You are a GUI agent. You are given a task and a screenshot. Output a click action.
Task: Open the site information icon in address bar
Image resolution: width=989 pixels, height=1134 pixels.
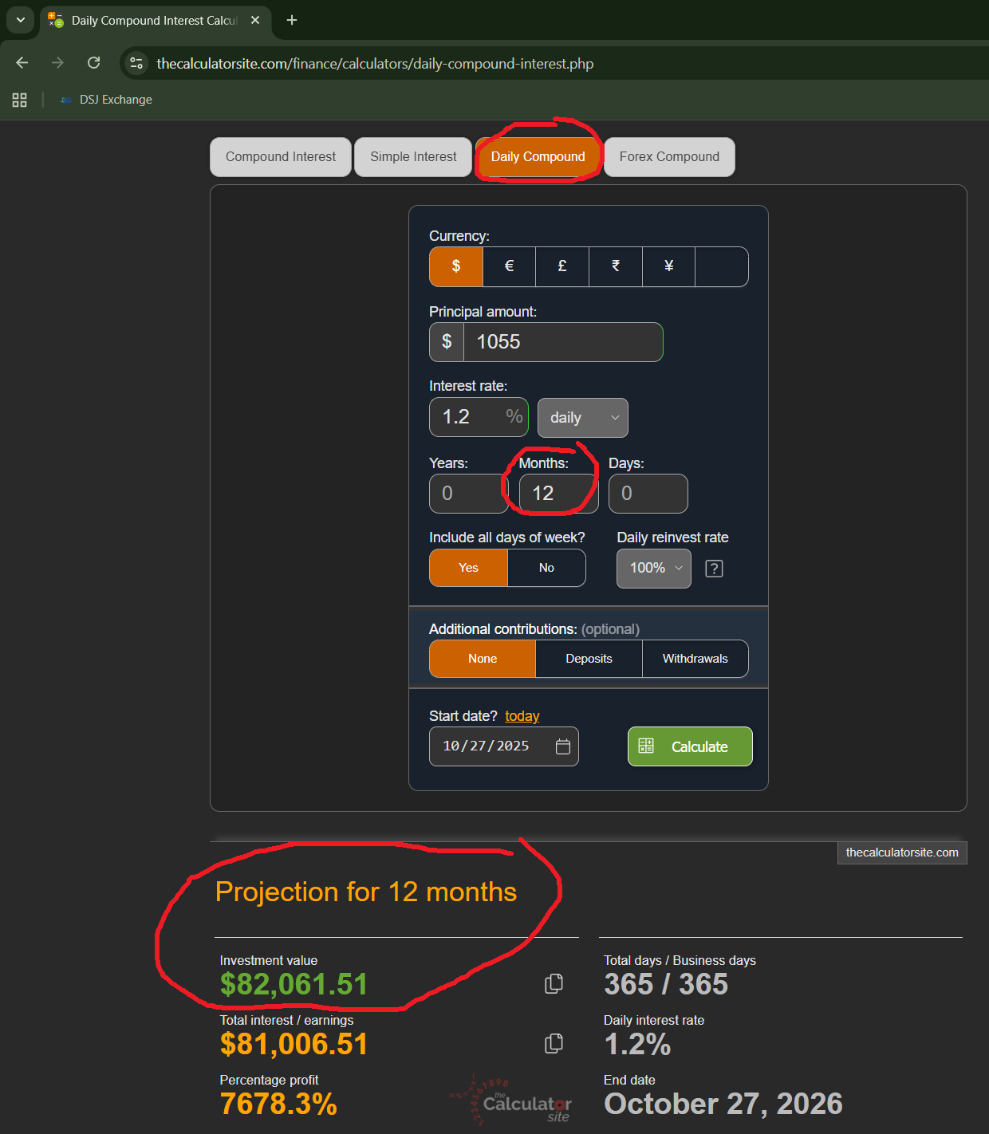coord(136,63)
